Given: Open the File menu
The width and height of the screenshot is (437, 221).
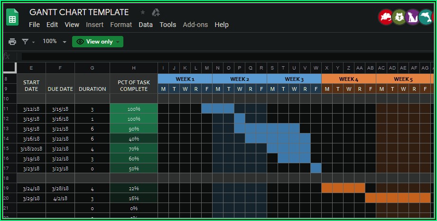Looking at the screenshot, I should coord(34,25).
